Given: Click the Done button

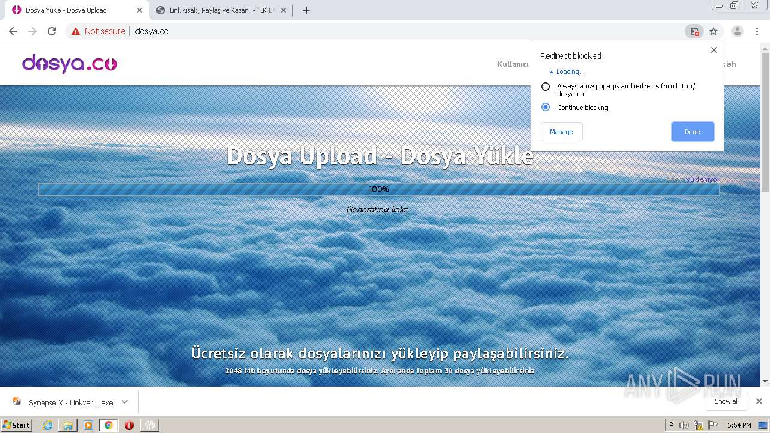Looking at the screenshot, I should pyautogui.click(x=692, y=132).
